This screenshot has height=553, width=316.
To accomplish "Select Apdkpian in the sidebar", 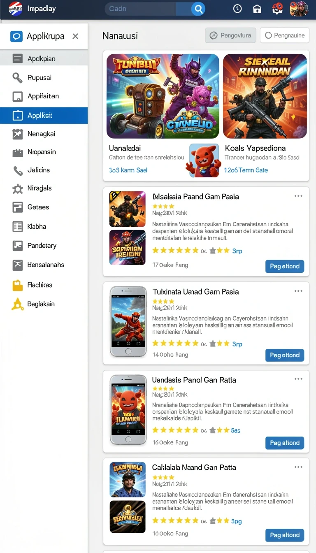I will [44, 58].
